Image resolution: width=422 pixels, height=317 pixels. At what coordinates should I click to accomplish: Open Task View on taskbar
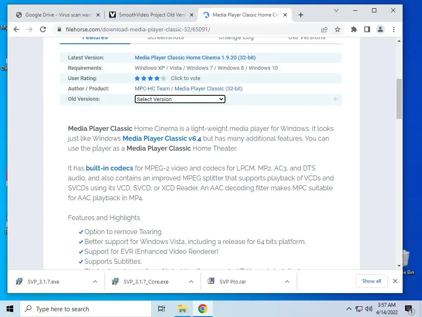[x=162, y=309]
